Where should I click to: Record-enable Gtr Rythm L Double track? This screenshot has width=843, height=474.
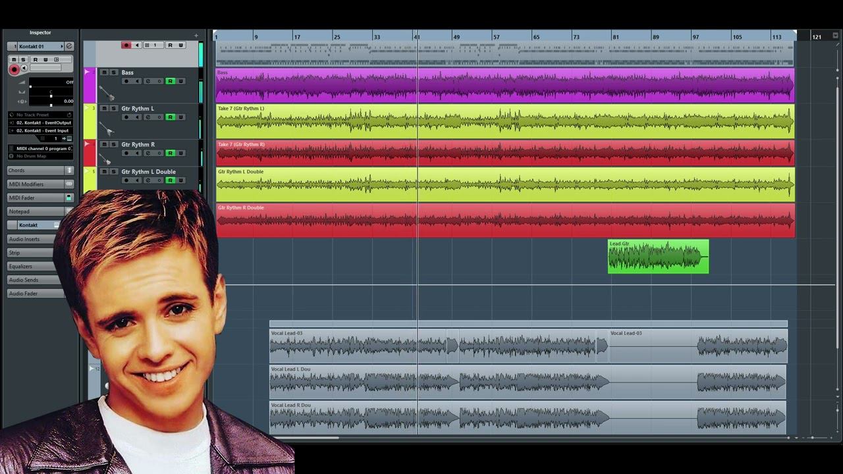126,180
